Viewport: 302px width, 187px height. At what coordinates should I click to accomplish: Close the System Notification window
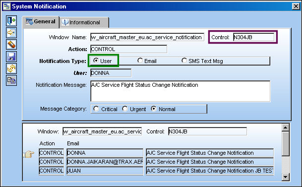click(296, 6)
